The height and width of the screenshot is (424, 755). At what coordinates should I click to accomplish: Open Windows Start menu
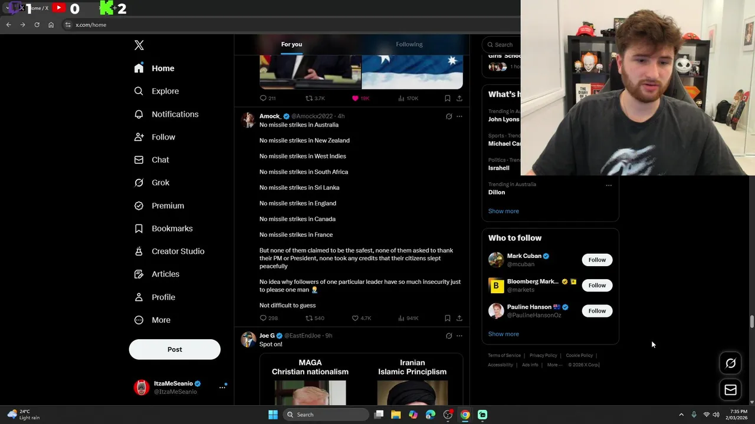click(273, 415)
